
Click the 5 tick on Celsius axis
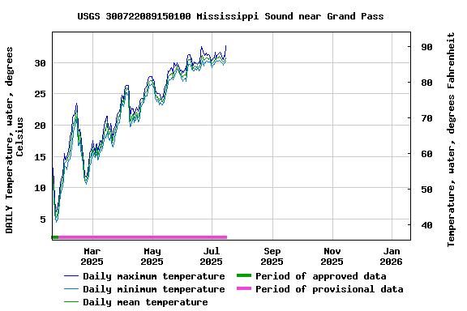(x=43, y=219)
